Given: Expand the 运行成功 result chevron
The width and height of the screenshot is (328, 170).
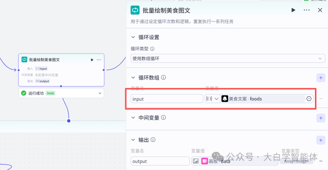Looking at the screenshot, I should [x=100, y=93].
